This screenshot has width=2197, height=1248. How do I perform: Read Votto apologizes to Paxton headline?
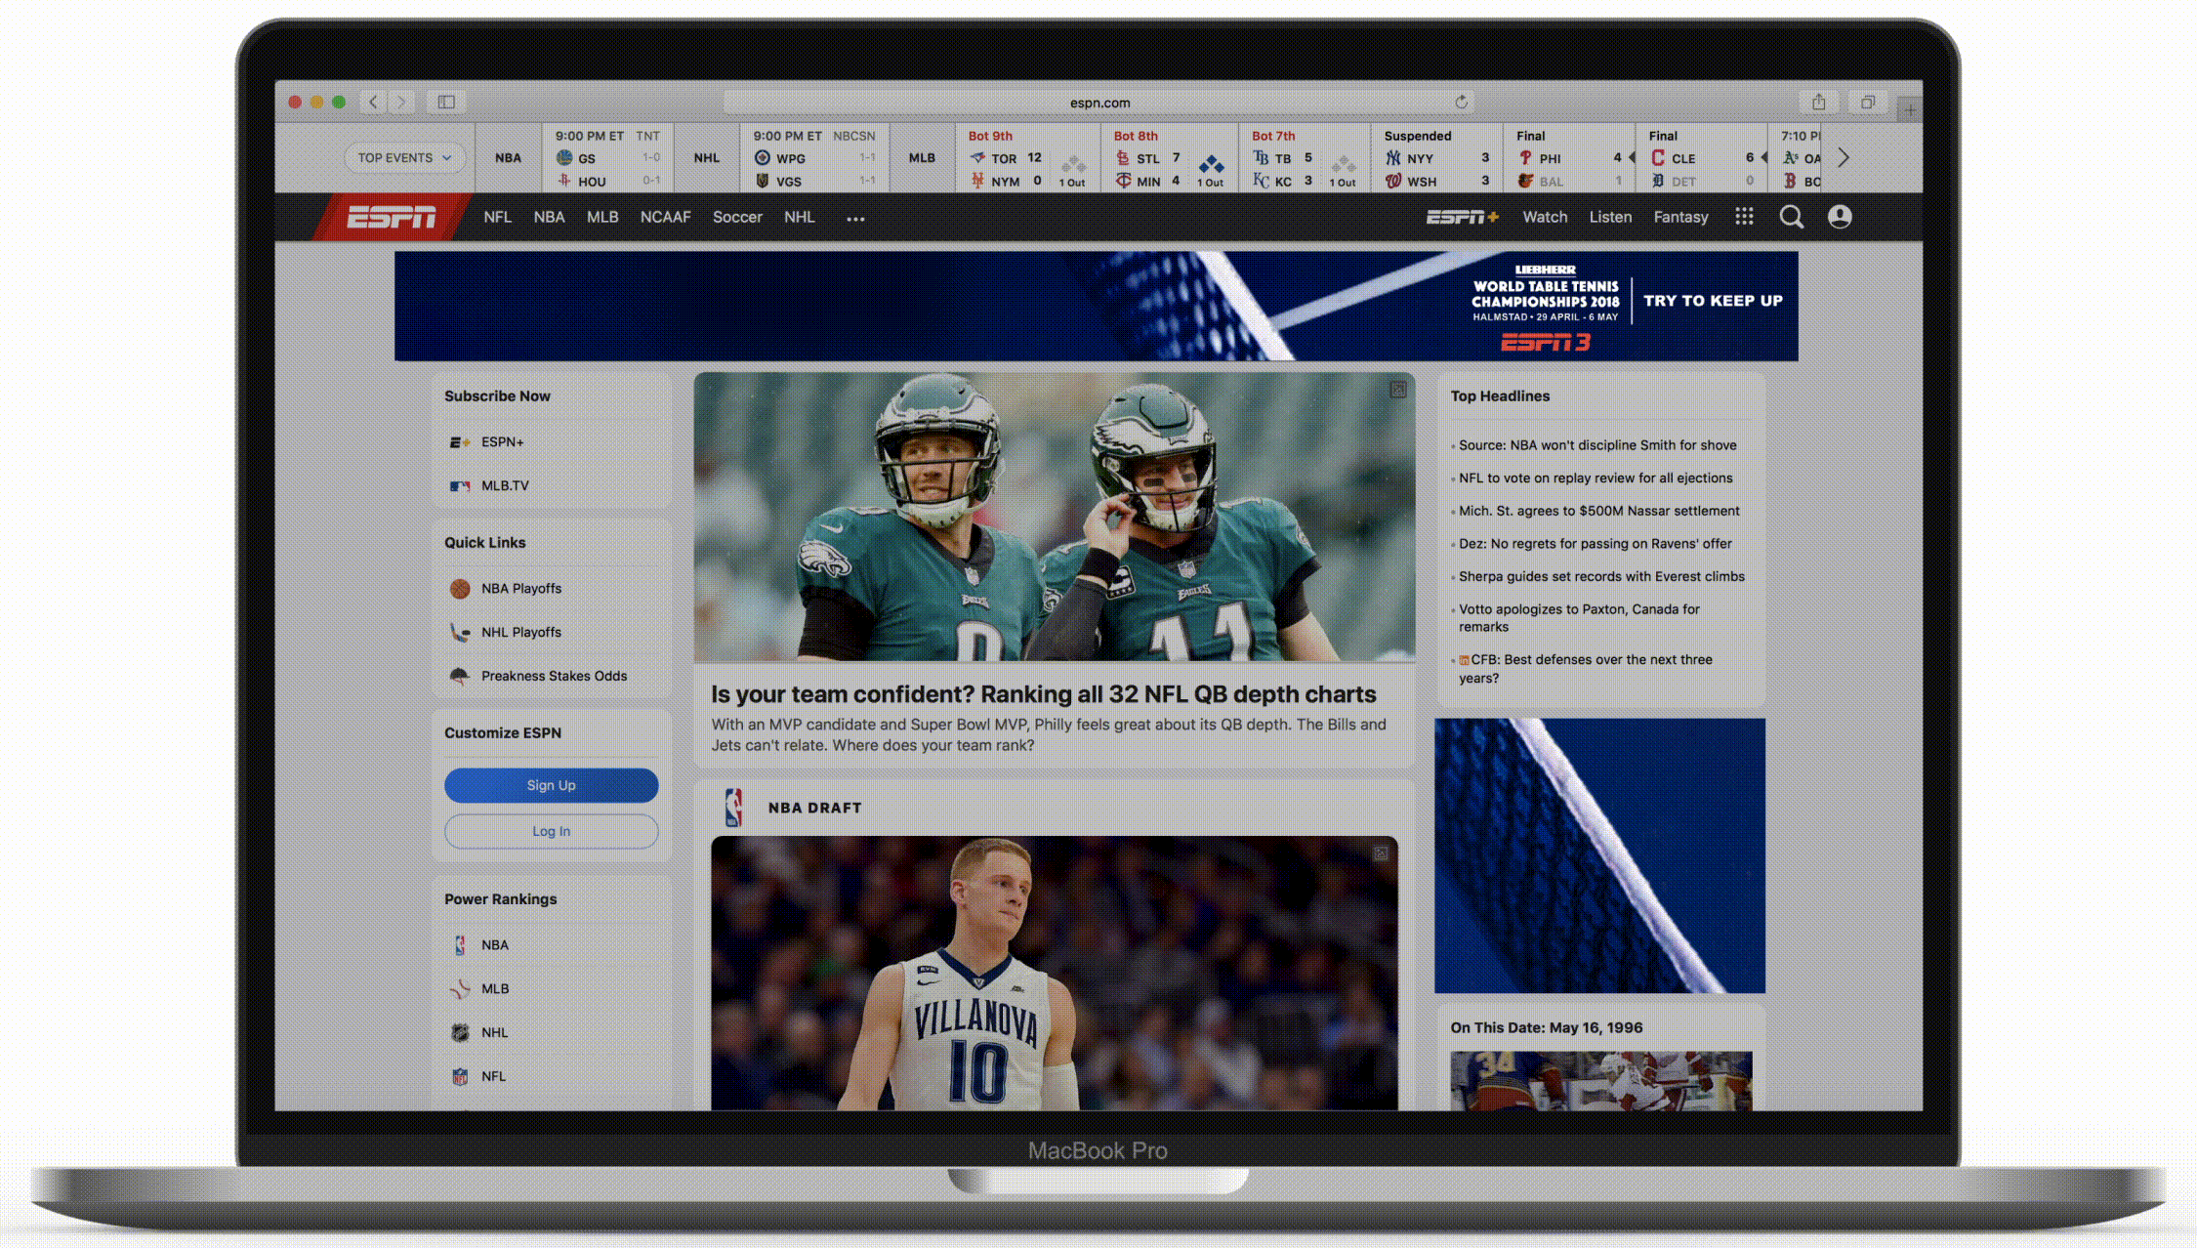(1579, 618)
